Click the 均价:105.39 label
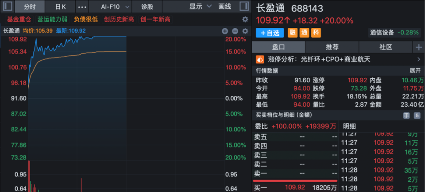The image size is (425, 192). (x=37, y=31)
